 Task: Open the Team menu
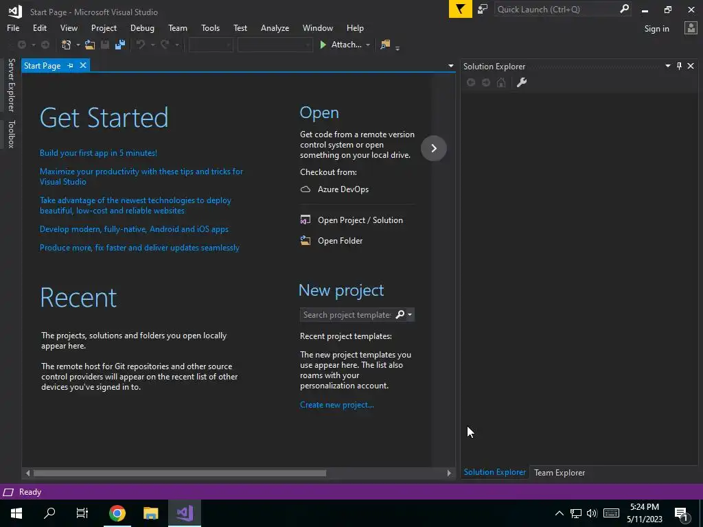tap(178, 27)
